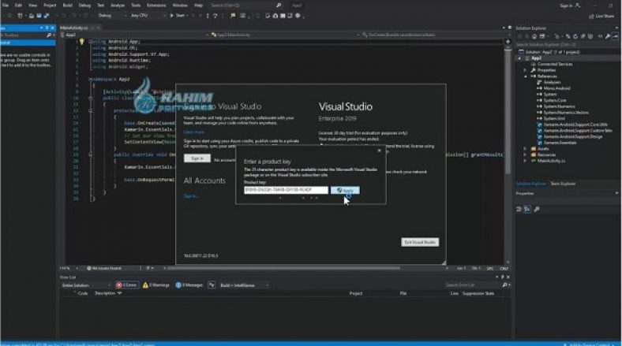Collapse the References node
Screen dimensions: 622x346
point(525,76)
